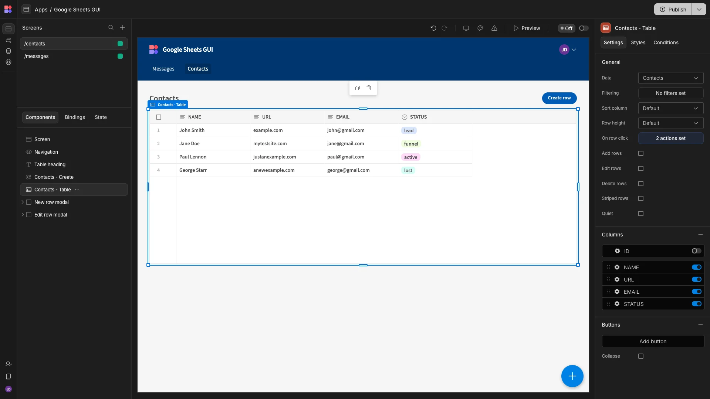Click the Preview button

527,28
